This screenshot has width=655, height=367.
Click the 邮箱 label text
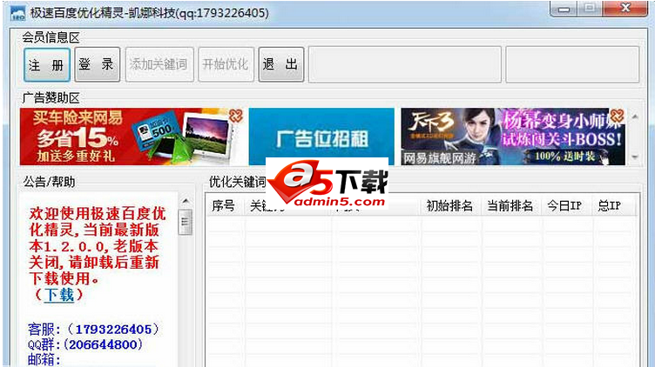(44, 359)
